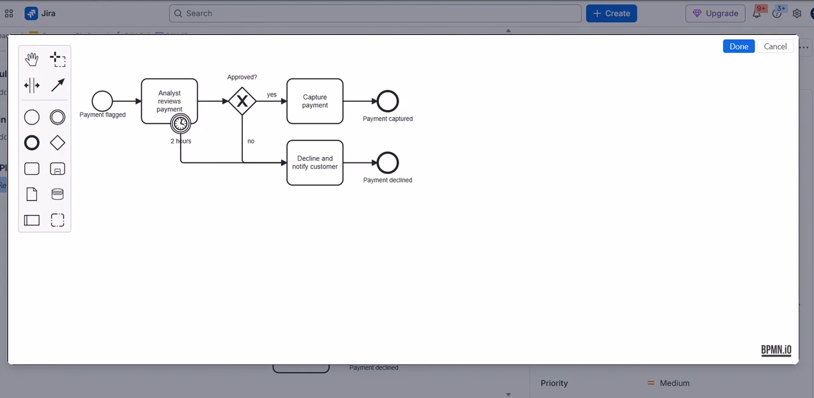Create an expanded subprocess from palette

click(x=58, y=168)
